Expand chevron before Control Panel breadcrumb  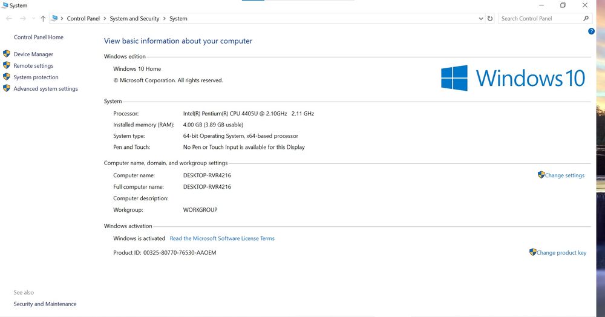62,19
